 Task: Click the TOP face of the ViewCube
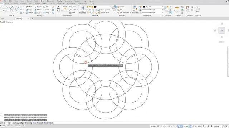pyautogui.click(x=222, y=30)
